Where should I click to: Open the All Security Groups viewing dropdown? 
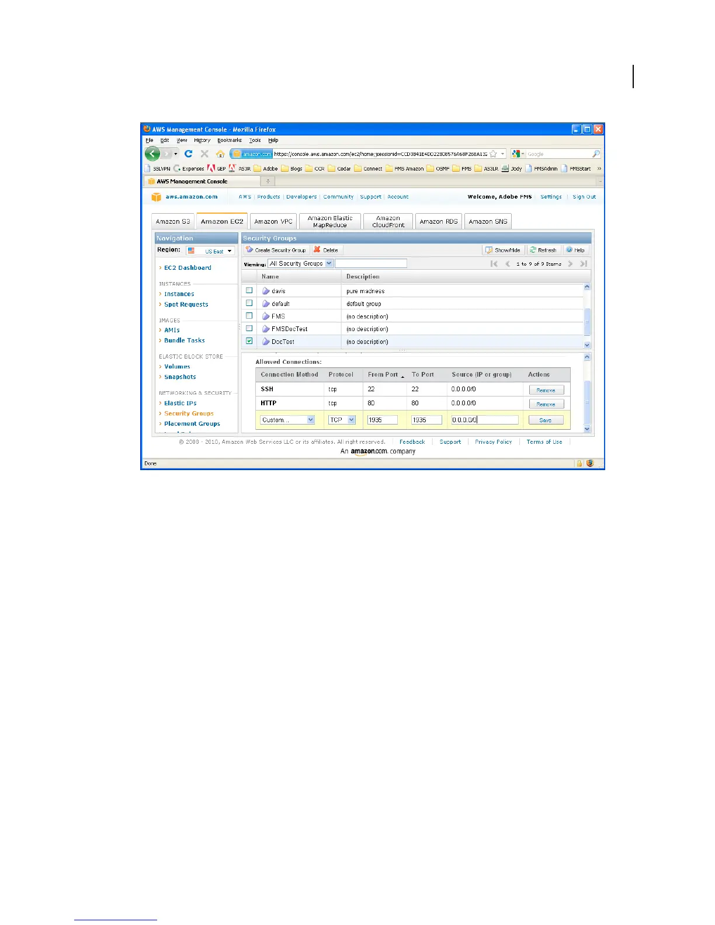[300, 263]
